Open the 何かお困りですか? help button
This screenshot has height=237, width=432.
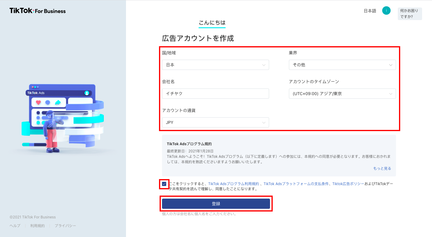(x=410, y=14)
